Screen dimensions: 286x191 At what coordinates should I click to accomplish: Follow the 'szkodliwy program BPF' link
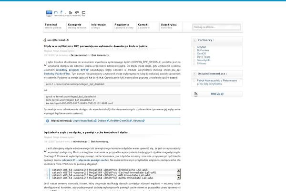click(72, 70)
